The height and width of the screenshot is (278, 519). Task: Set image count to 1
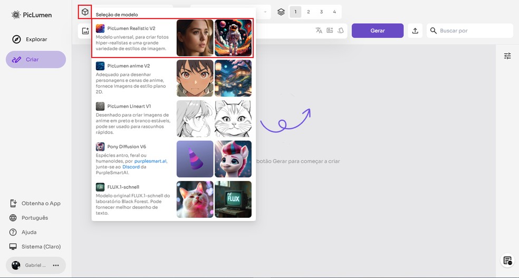(x=295, y=12)
